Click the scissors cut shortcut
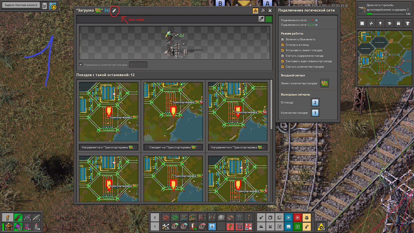414x233 pixels. 270,226
